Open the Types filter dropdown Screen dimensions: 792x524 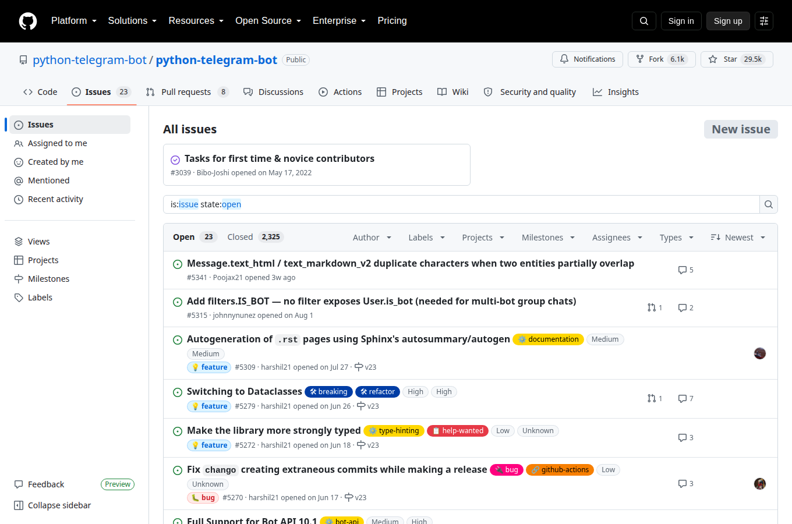(x=677, y=238)
